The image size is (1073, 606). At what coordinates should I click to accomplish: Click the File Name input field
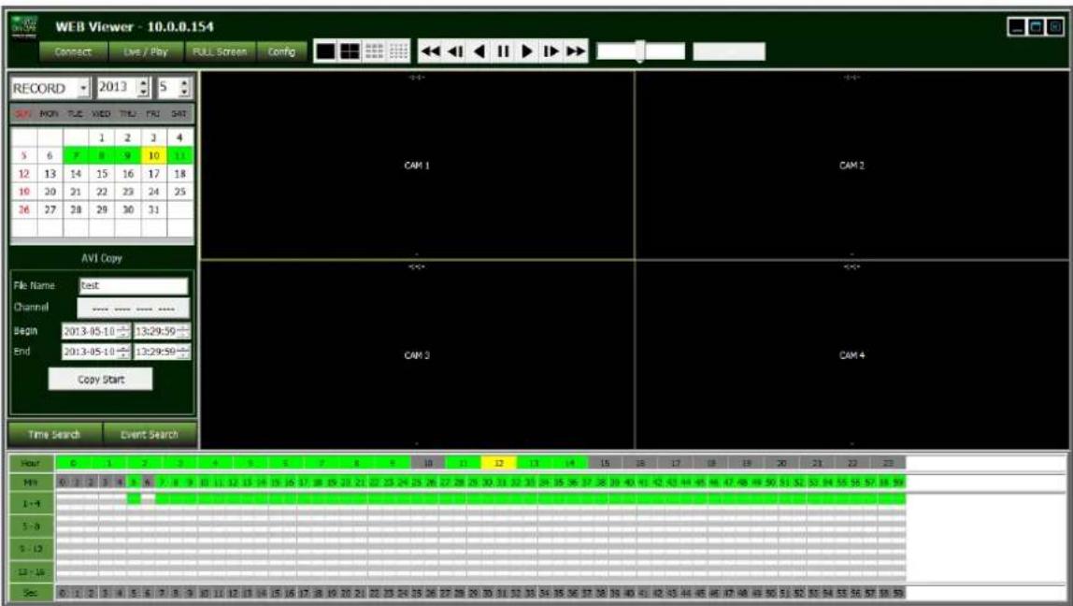click(133, 285)
